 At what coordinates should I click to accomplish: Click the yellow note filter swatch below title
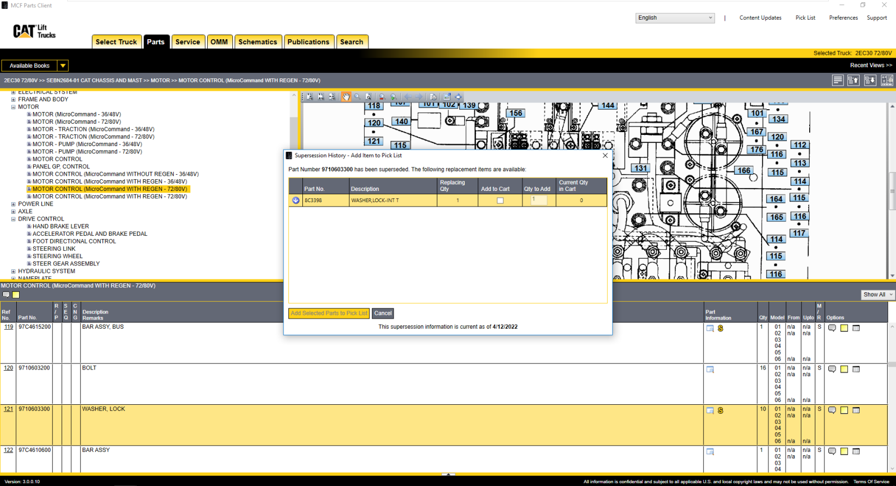[x=16, y=295]
